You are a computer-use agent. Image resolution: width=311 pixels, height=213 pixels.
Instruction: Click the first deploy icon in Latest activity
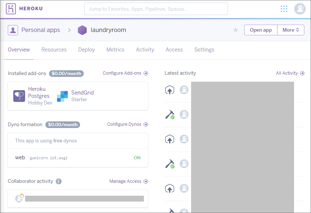[170, 90]
